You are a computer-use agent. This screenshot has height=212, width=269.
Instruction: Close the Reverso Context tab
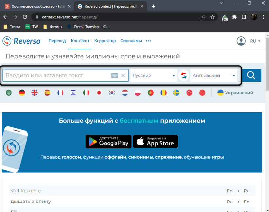click(142, 6)
